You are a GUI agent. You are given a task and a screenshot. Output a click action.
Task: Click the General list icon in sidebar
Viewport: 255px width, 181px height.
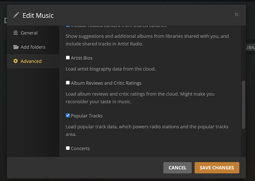coord(16,33)
